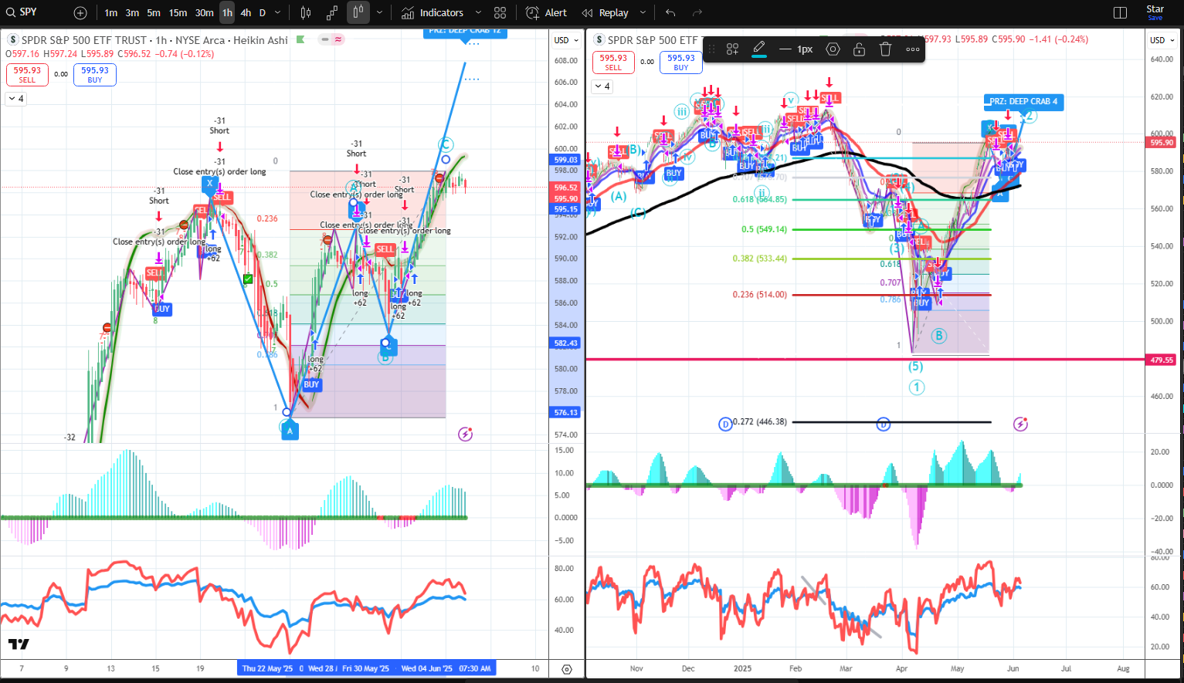Select the step line chart type icon
Image resolution: width=1184 pixels, height=683 pixels.
[x=332, y=13]
